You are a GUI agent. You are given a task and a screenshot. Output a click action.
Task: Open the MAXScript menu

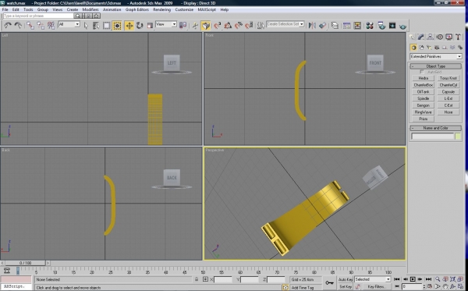207,9
